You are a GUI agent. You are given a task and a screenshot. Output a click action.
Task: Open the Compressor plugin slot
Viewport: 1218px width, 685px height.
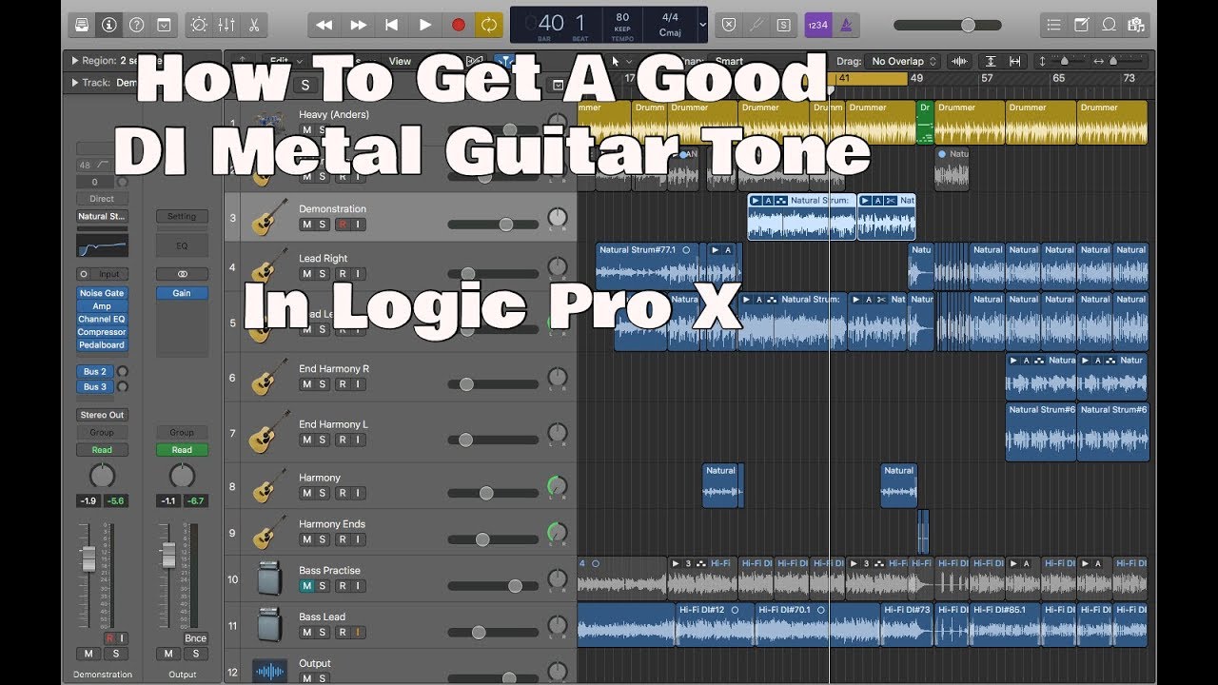click(x=102, y=332)
